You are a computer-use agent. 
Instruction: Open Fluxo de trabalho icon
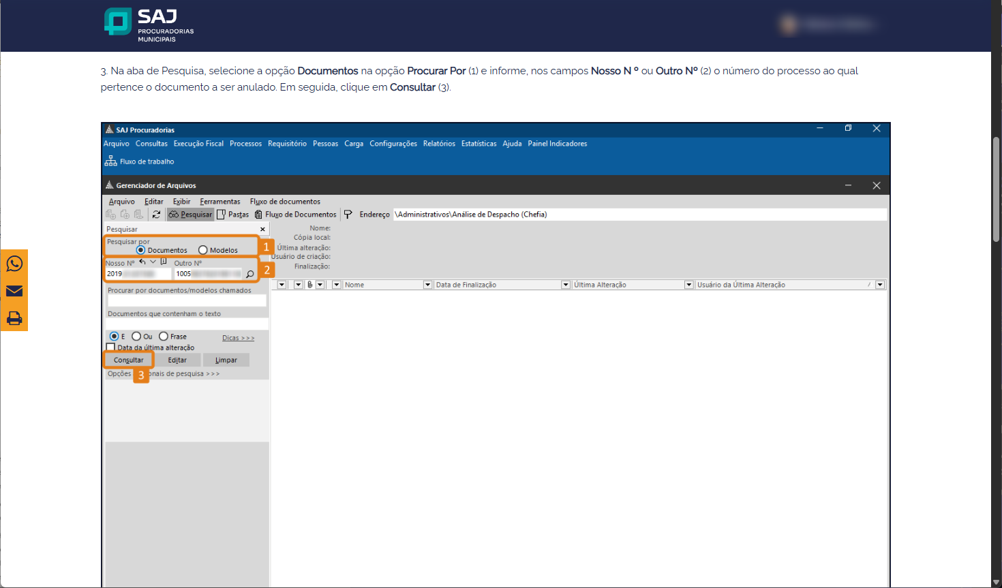point(111,161)
